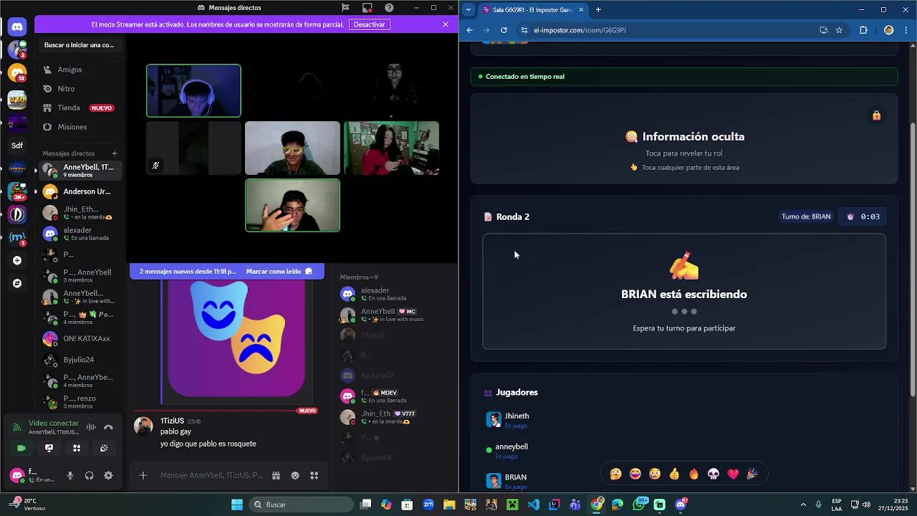917x516 pixels.
Task: Toggle noise suppression waveform icon
Action: point(91,427)
